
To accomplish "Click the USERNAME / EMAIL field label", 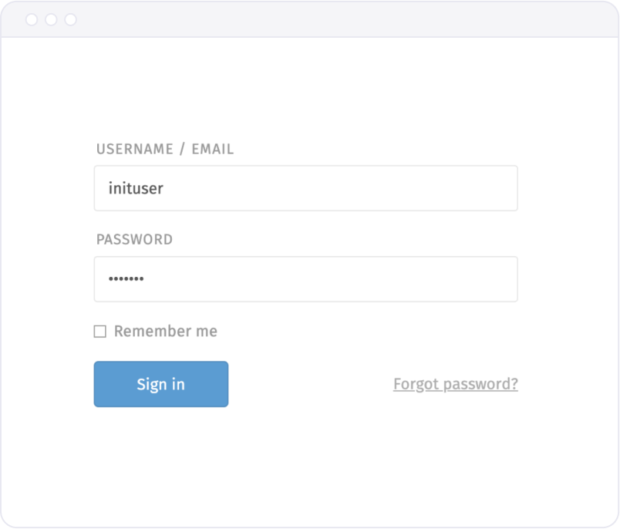I will (x=164, y=149).
